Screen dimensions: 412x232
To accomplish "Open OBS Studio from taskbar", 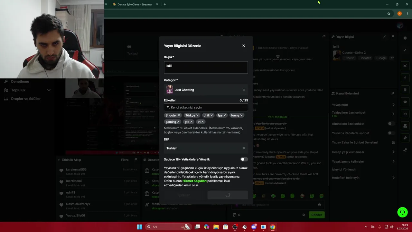I will point(235,227).
